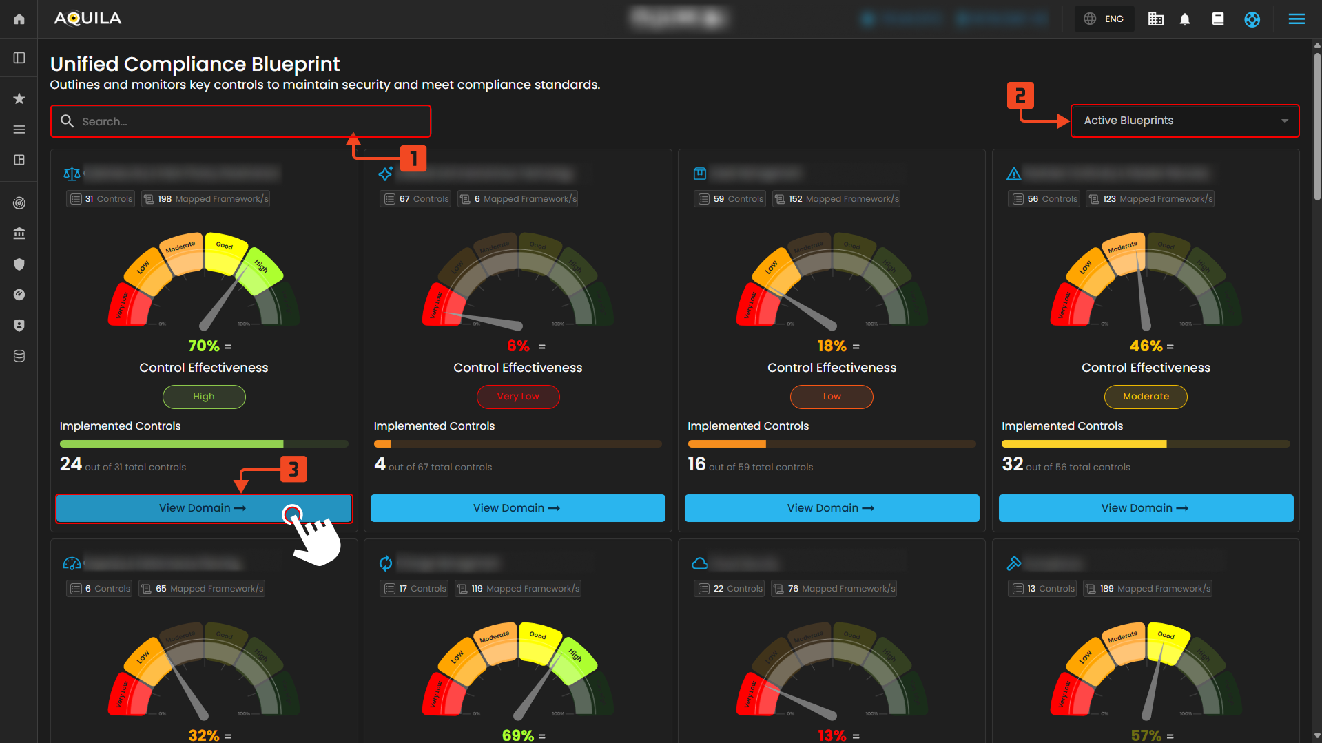Viewport: 1322px width, 743px height.
Task: Click the blueprint Search input field
Action: [x=241, y=121]
